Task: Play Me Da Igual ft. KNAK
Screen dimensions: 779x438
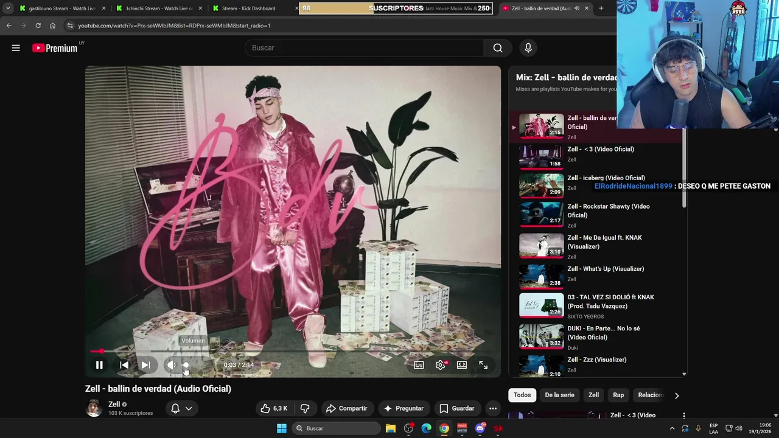Action: pos(596,246)
